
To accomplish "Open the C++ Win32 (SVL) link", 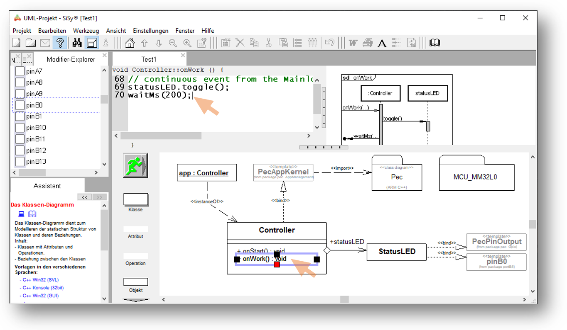I will point(41,280).
